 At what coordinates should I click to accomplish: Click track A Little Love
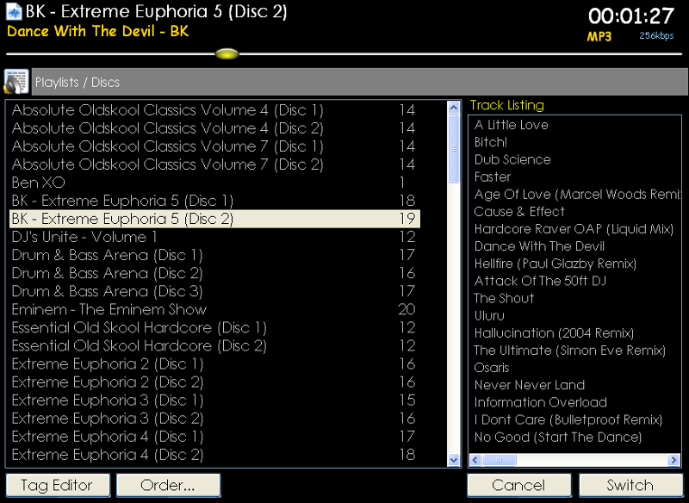(x=511, y=125)
